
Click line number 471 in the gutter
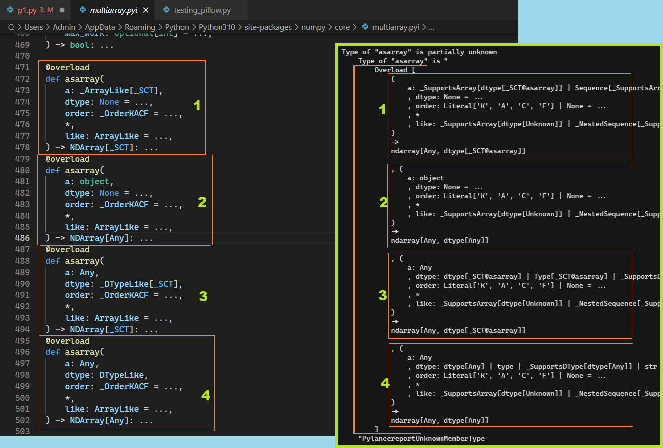point(22,67)
